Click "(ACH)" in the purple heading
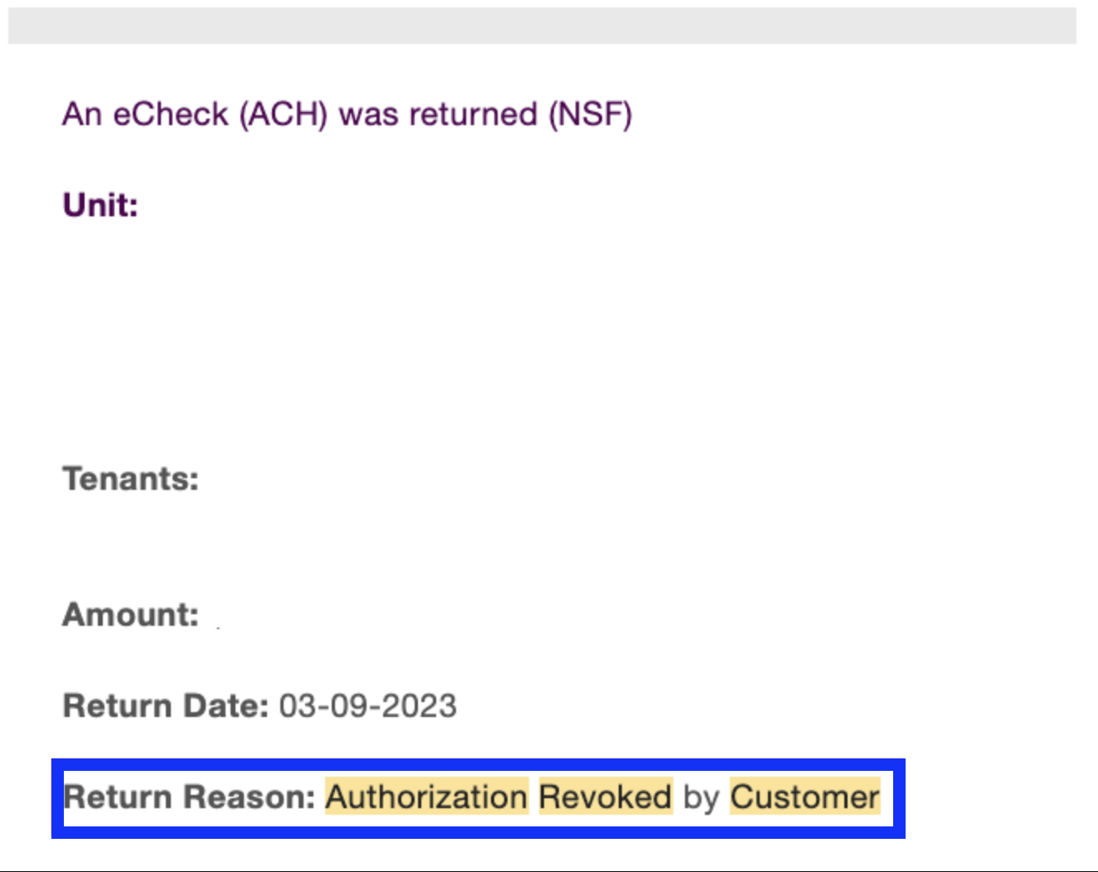 pos(284,114)
